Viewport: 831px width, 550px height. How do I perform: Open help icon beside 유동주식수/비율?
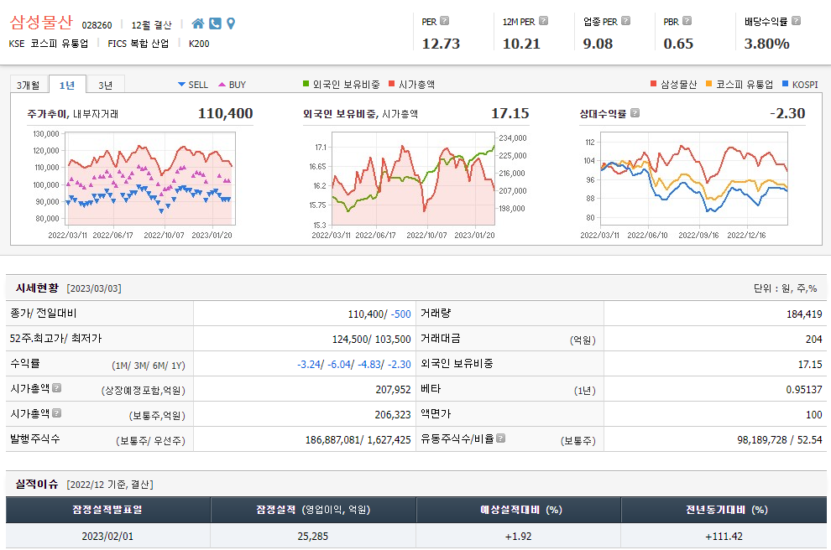coord(500,438)
